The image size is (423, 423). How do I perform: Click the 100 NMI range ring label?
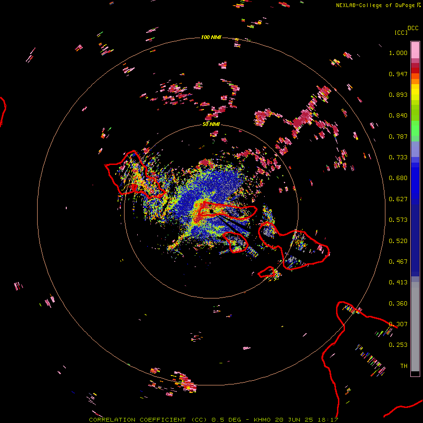point(211,37)
